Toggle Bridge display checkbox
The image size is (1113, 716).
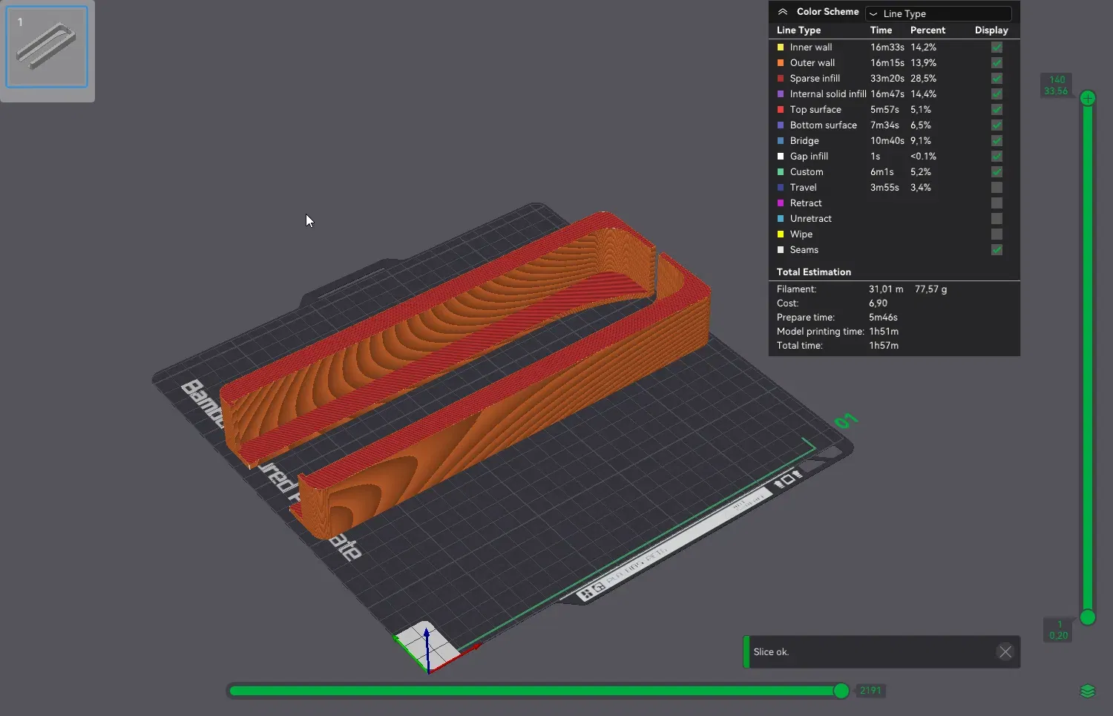tap(997, 140)
